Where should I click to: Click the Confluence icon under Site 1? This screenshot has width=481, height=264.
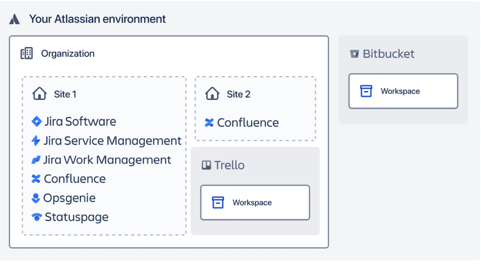[37, 179]
